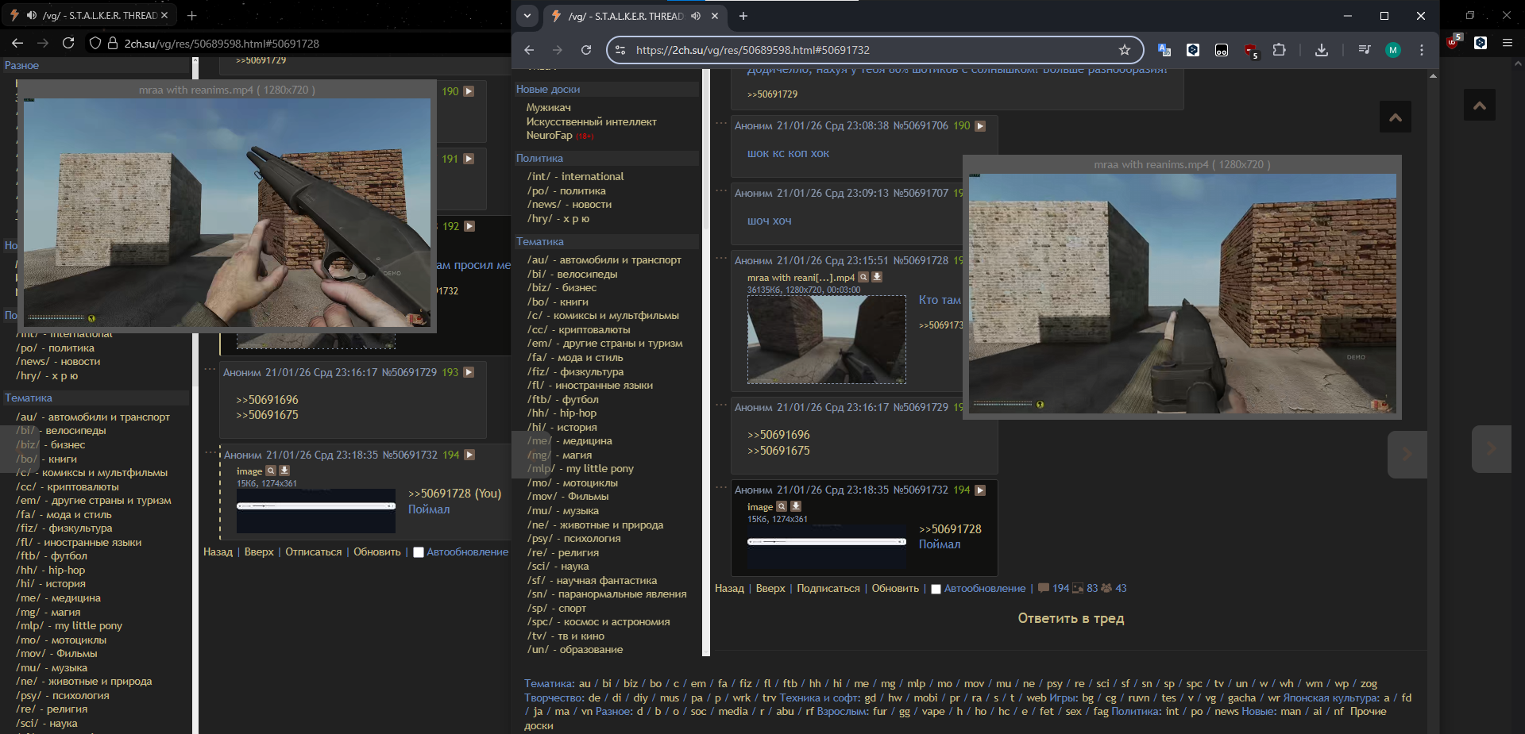
Task: Open options for post 50691732 in Chrome
Action: click(x=721, y=487)
